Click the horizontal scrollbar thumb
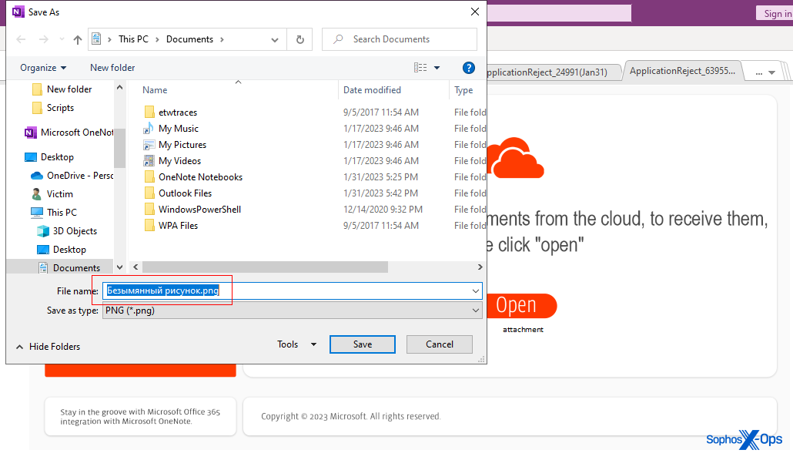793x460 pixels. 265,267
